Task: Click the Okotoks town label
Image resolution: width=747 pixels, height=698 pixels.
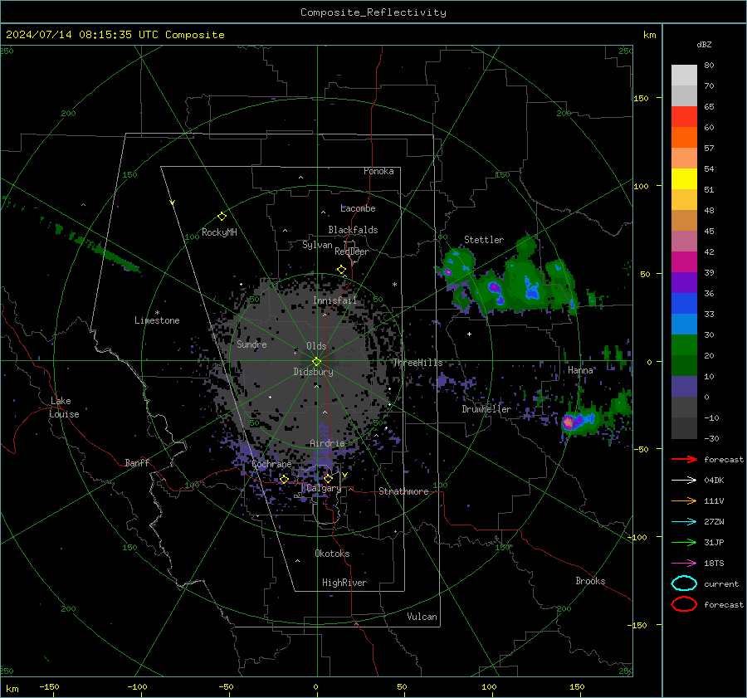Action: click(x=332, y=554)
